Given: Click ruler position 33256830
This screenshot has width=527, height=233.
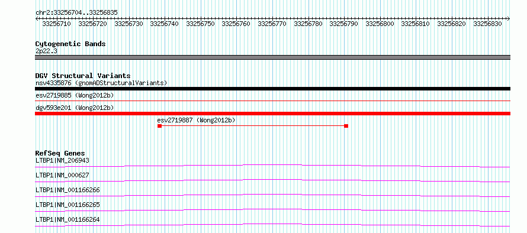Looking at the screenshot, I should tap(487, 24).
